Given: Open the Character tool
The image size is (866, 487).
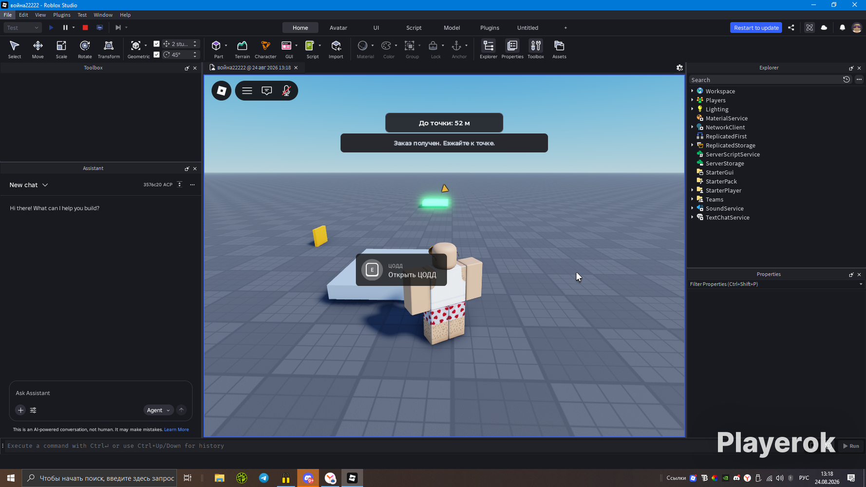Looking at the screenshot, I should 265,49.
